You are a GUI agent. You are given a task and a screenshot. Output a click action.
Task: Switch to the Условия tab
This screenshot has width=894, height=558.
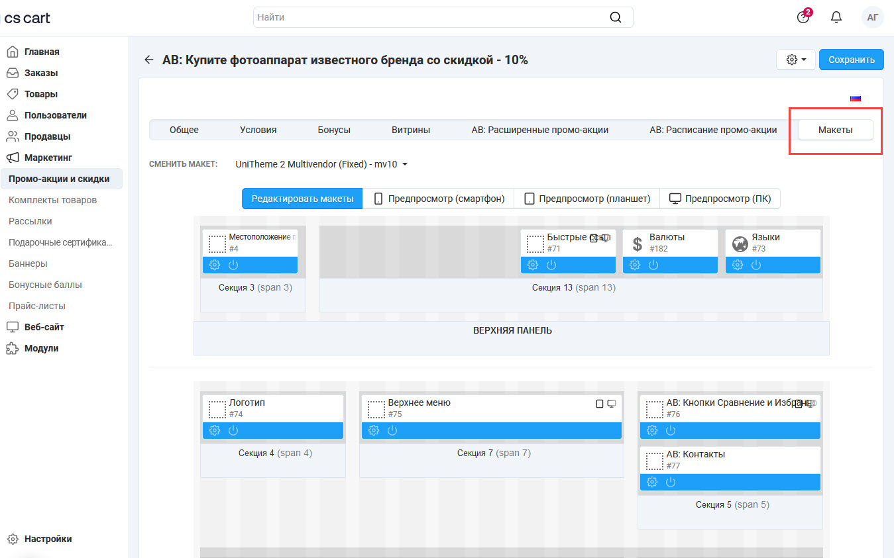click(x=258, y=130)
